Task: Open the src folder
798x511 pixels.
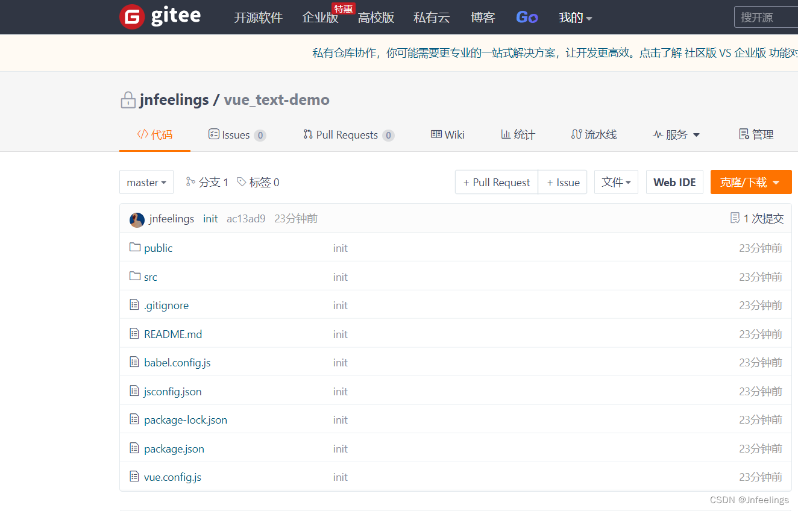Action: coord(151,277)
